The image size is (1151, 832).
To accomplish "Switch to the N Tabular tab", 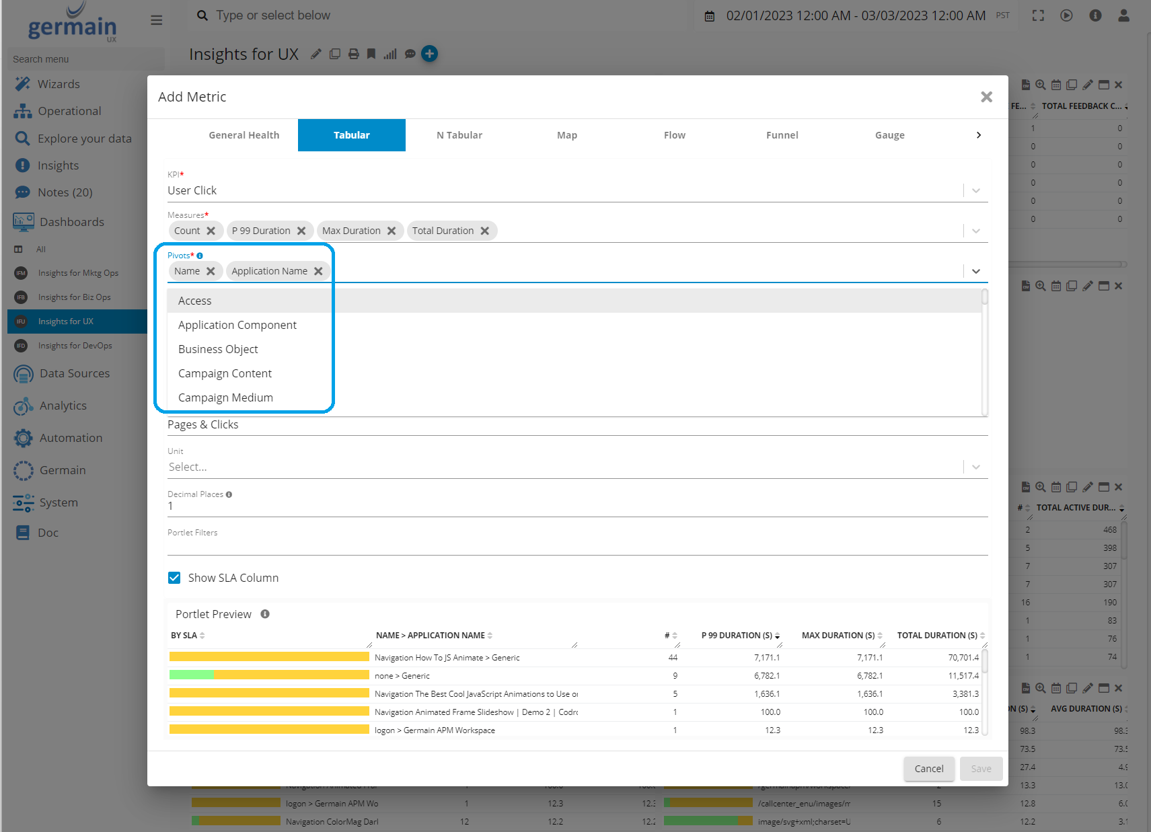I will (x=459, y=135).
